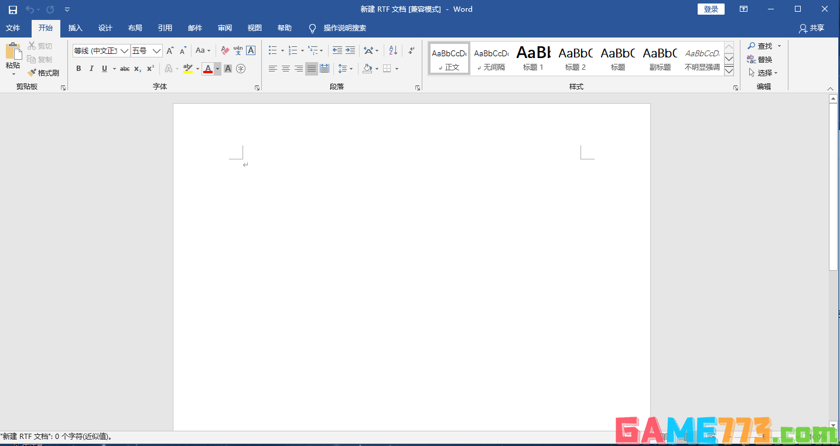Switch to the 布局 (Layout) tab
The image size is (840, 446).
click(135, 28)
